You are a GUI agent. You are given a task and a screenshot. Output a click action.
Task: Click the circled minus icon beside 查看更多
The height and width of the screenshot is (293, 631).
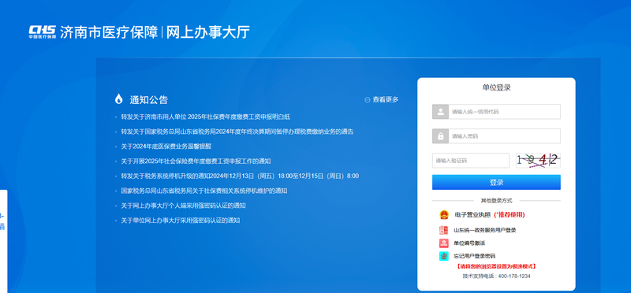click(367, 100)
